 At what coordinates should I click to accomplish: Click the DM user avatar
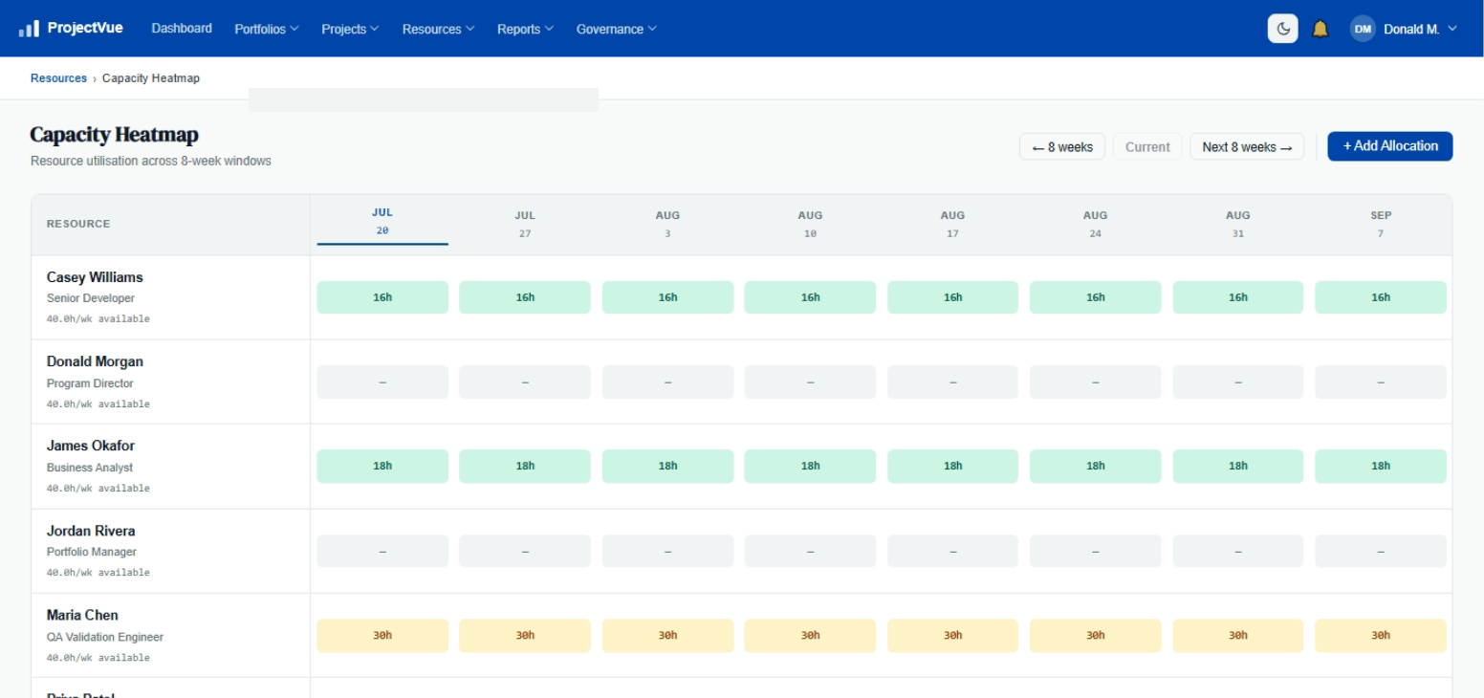click(1364, 29)
